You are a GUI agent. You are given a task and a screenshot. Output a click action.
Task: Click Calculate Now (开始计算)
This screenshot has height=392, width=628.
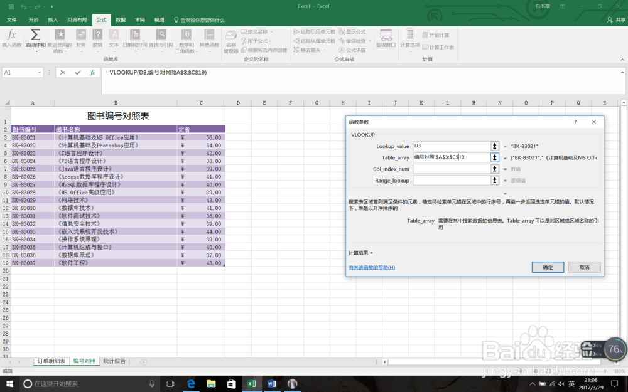436,35
